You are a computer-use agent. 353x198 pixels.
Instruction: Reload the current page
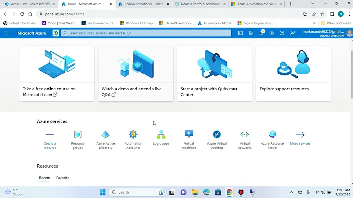tap(22, 14)
